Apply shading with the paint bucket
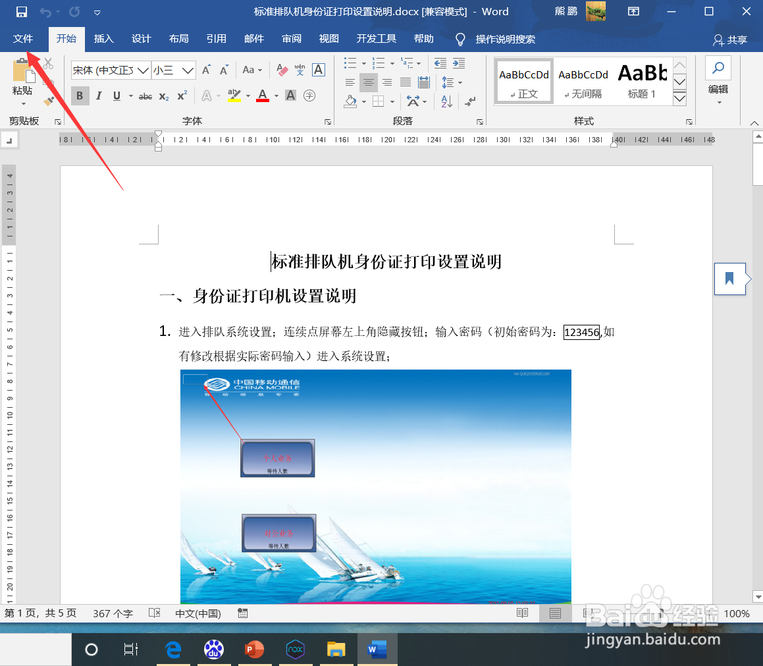763x666 pixels. [x=350, y=101]
